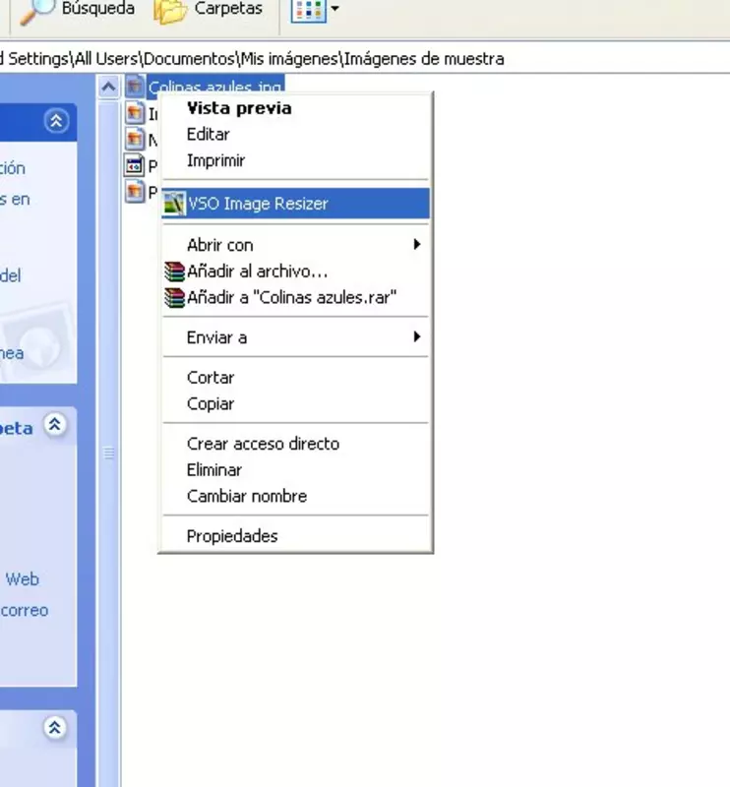The image size is (730, 787).
Task: Click the VSO Image Resizer icon
Action: click(x=174, y=204)
